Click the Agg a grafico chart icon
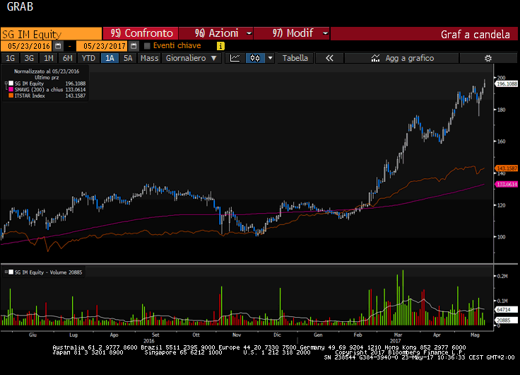 (376, 58)
